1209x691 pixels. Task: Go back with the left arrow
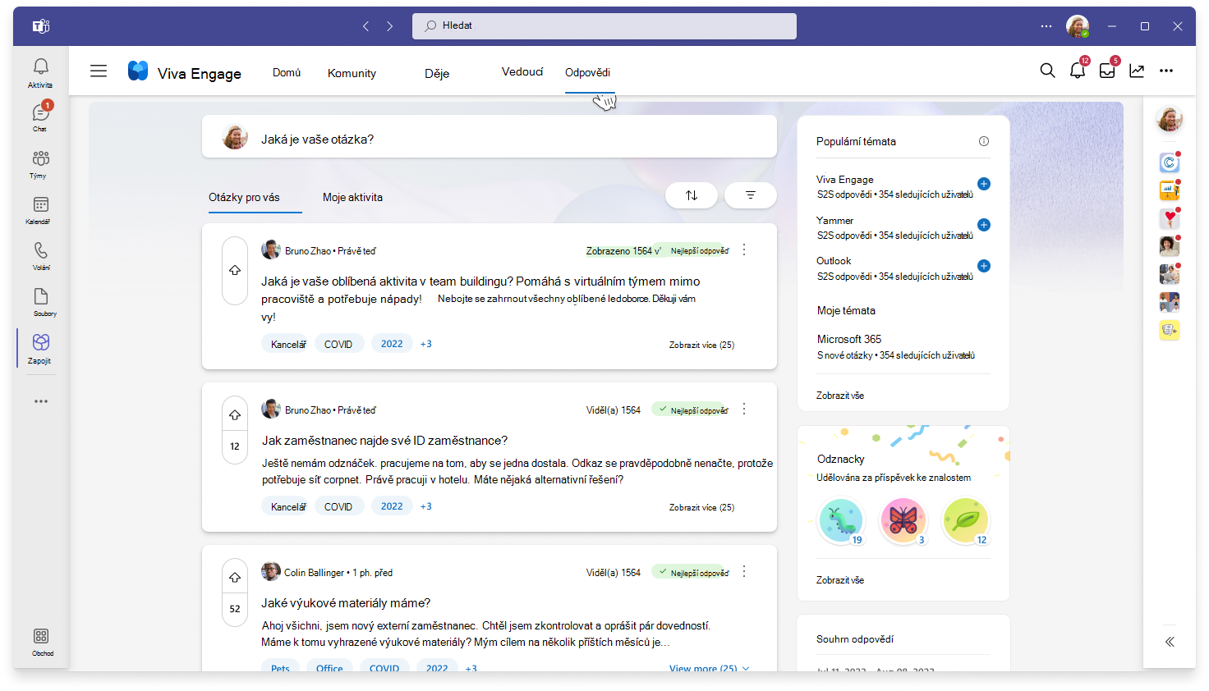point(366,26)
